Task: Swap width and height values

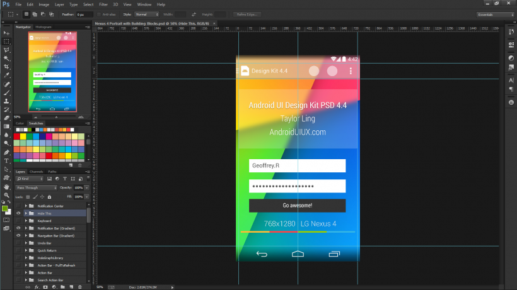Action: click(194, 14)
